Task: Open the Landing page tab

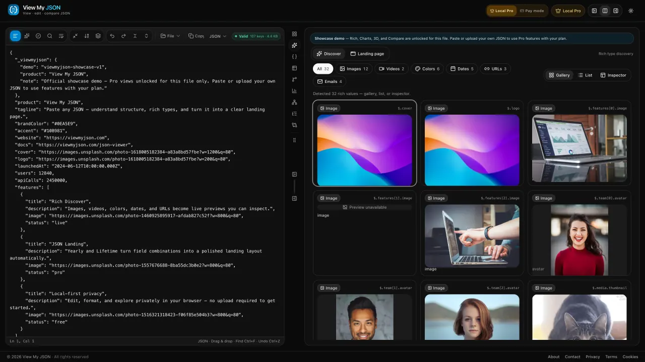Action: pyautogui.click(x=367, y=54)
